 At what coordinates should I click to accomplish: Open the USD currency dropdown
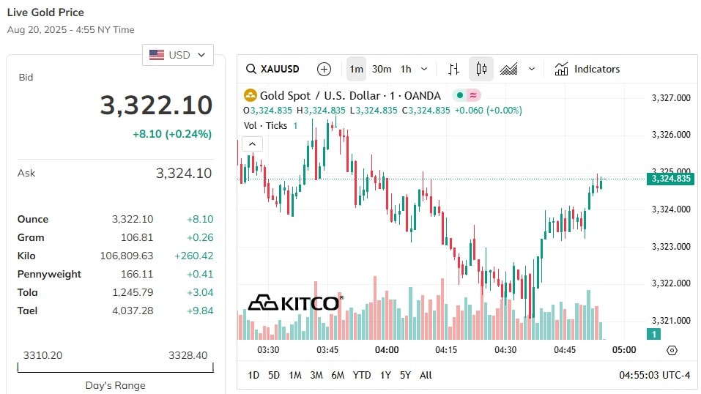click(x=178, y=55)
